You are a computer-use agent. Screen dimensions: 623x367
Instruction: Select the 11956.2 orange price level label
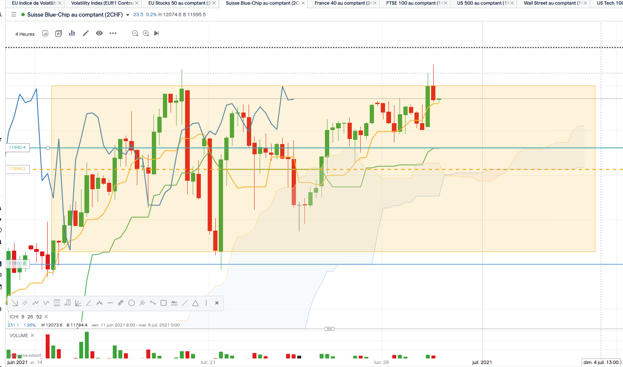[x=17, y=169]
